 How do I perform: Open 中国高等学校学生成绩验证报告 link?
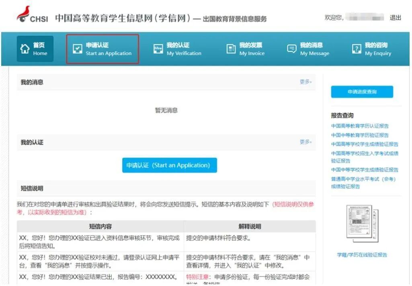(x=365, y=144)
